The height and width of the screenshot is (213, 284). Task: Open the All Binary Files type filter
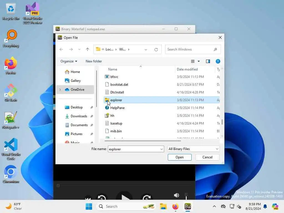pyautogui.click(x=193, y=149)
